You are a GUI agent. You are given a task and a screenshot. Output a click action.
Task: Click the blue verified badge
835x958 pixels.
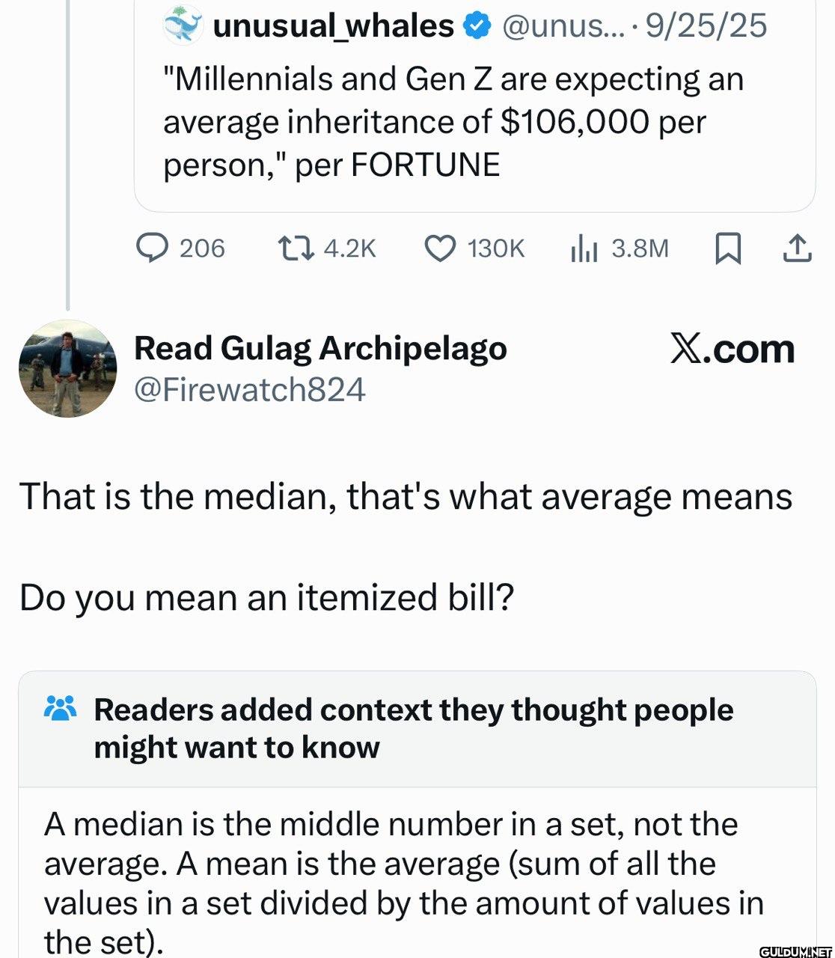point(477,26)
